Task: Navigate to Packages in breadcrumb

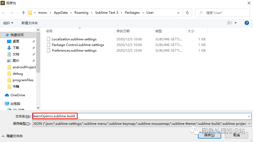Action: tap(132, 13)
